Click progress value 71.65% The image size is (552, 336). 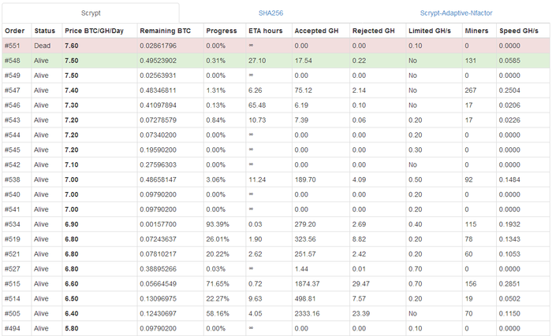click(x=218, y=283)
